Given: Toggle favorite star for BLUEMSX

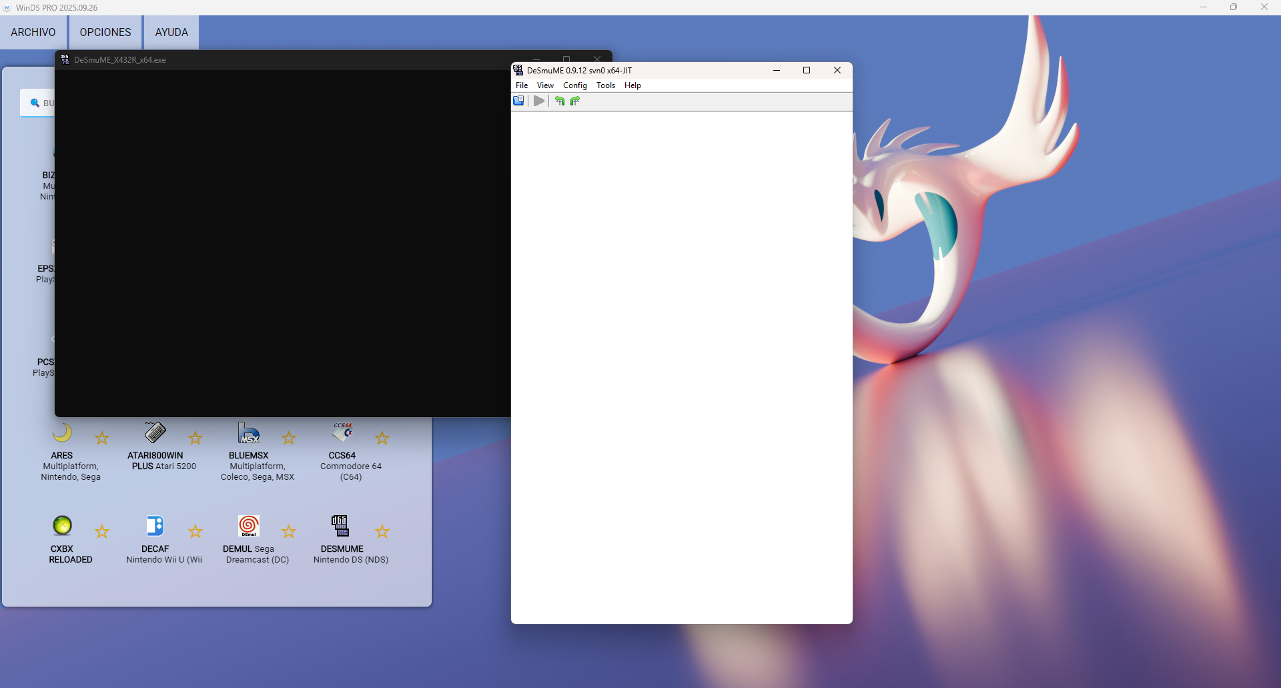Looking at the screenshot, I should click(x=288, y=438).
